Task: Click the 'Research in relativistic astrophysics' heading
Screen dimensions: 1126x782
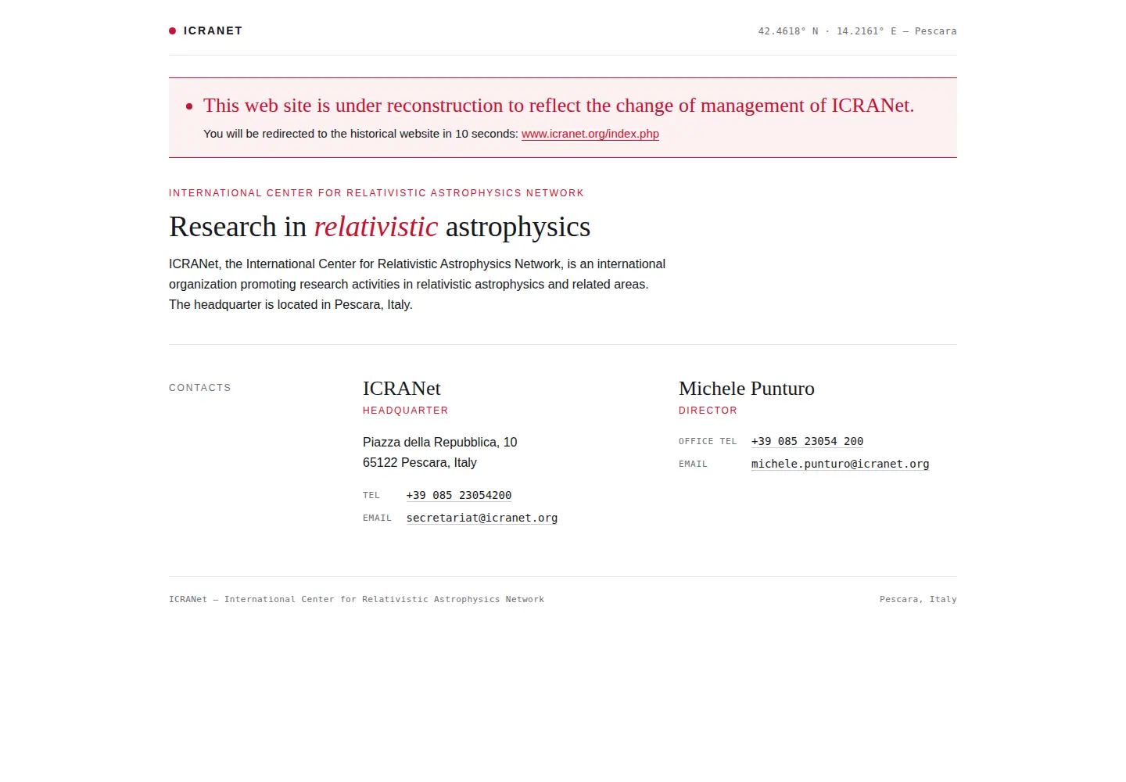Action: coord(379,227)
